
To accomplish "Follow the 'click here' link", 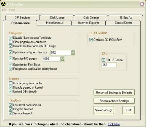I will 114,124.
